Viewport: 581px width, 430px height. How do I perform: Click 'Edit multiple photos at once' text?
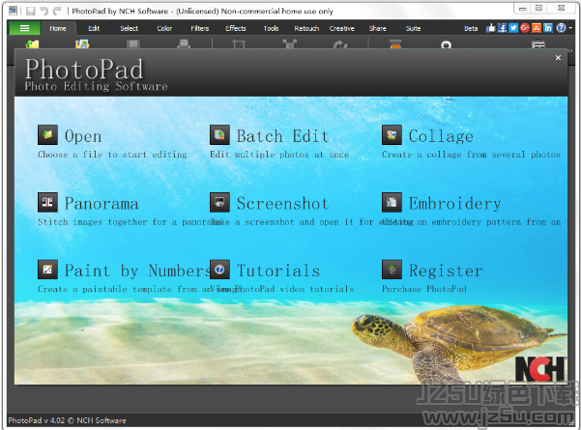pos(279,155)
